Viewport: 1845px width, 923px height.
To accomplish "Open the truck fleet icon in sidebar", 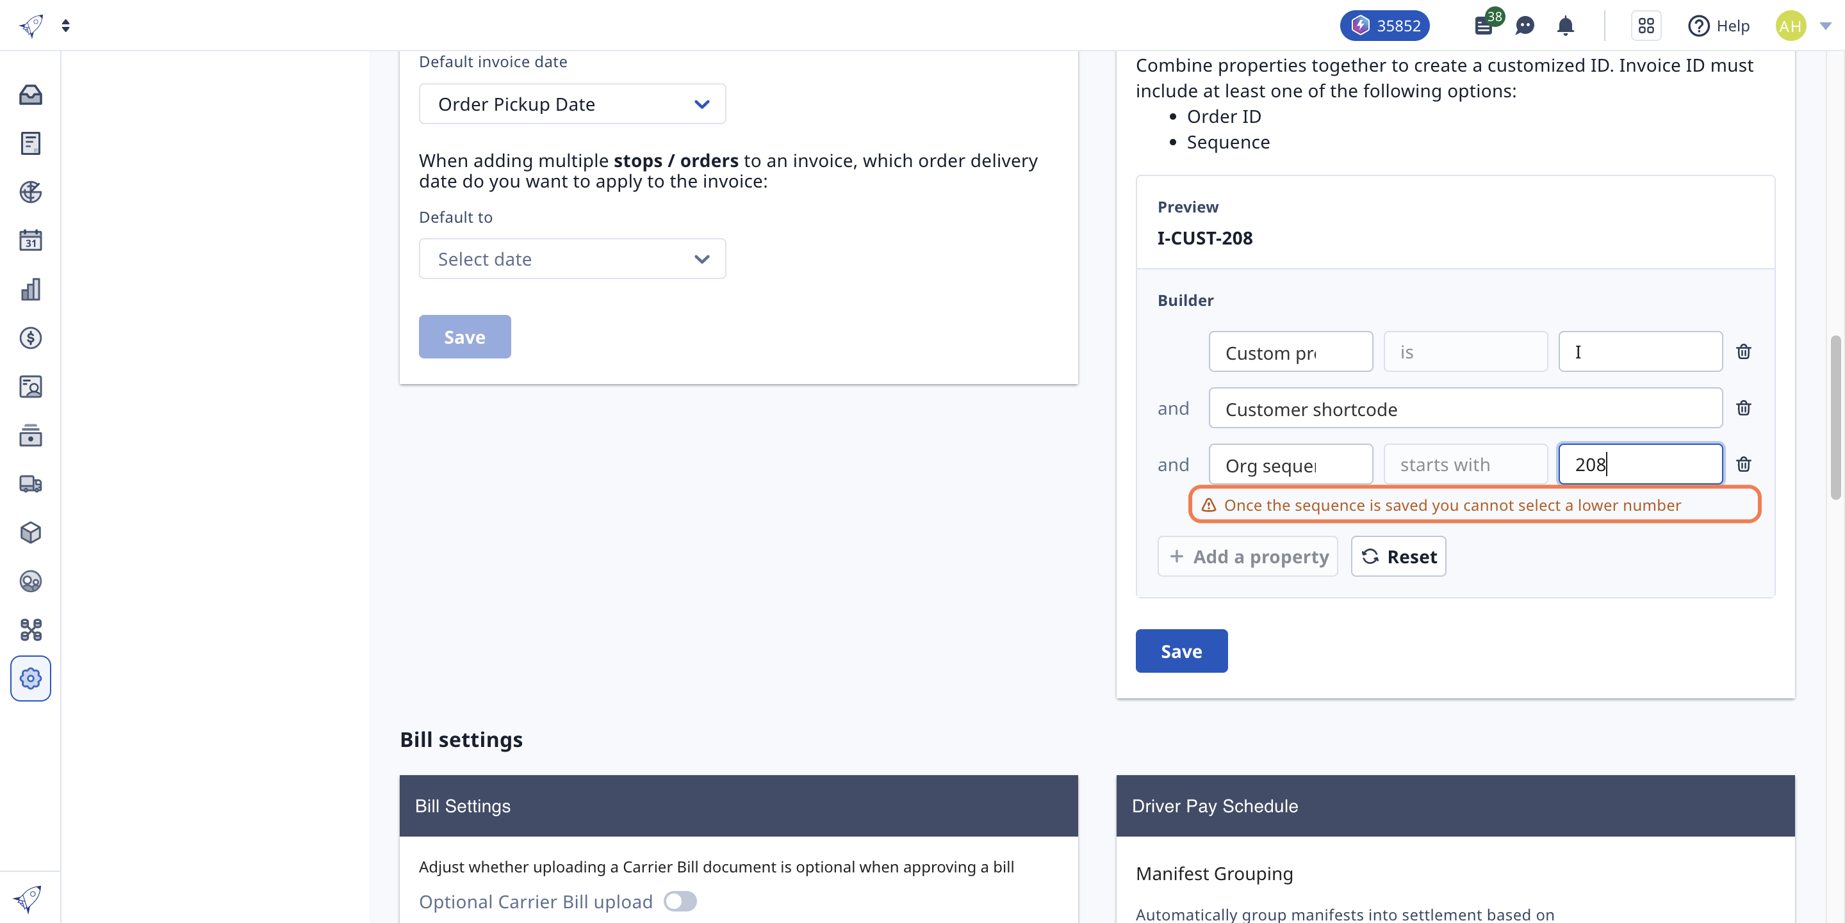I will tap(30, 484).
